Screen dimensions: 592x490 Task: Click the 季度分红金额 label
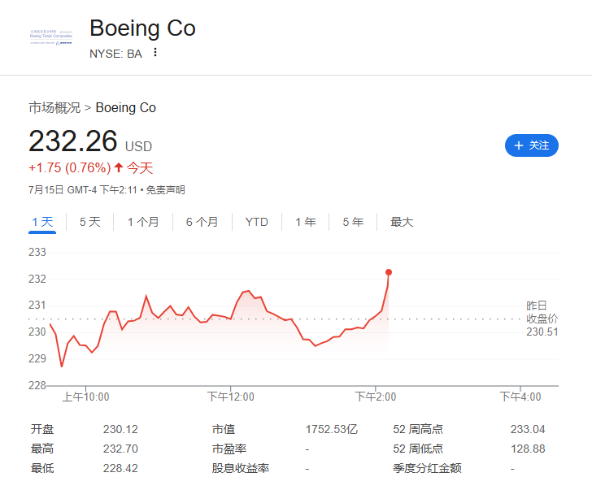pyautogui.click(x=428, y=469)
